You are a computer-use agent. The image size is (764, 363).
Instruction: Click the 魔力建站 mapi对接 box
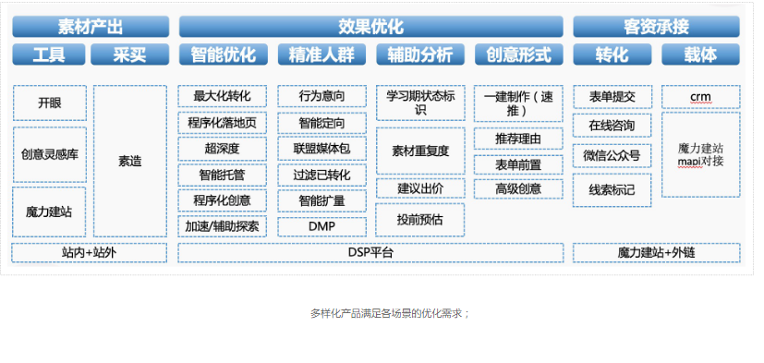[x=700, y=155]
